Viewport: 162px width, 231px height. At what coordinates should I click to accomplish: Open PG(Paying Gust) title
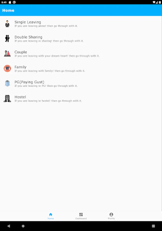click(x=29, y=82)
